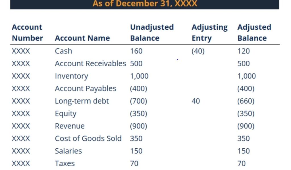Viewport: 291px width, 170px height.
Task: Click the Account Name column header
Action: 82,38
